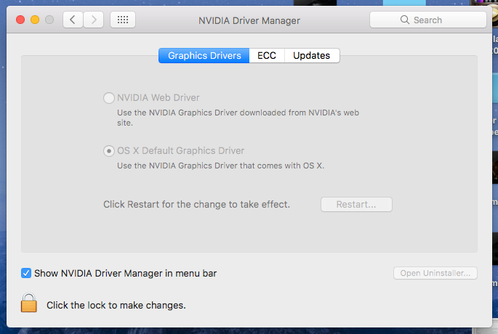Click 'Use the NVIDIA Graphics Driver that comes with OS X.' text
The height and width of the screenshot is (334, 498).
(x=221, y=166)
